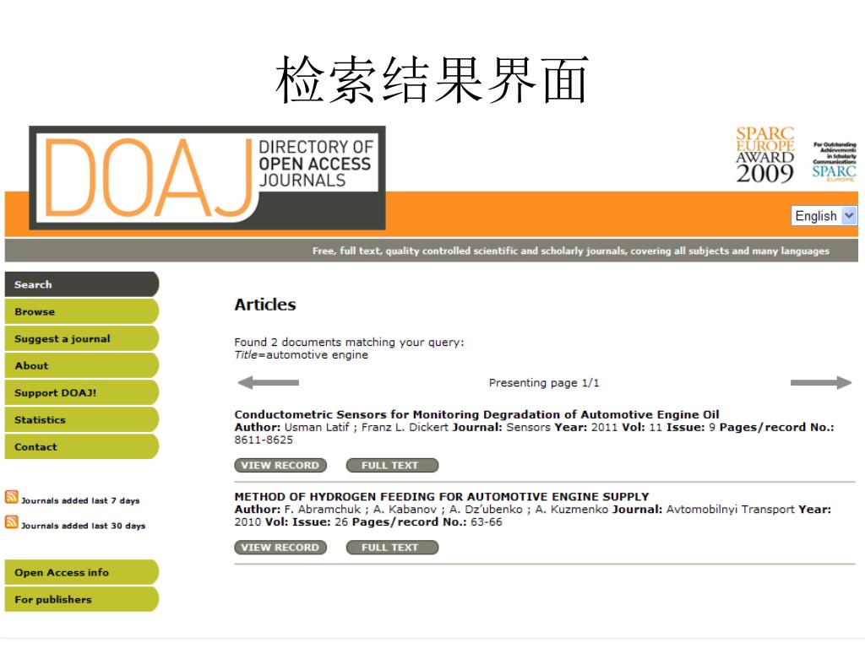The height and width of the screenshot is (648, 865).
Task: Open the Contact page
Action: [82, 446]
